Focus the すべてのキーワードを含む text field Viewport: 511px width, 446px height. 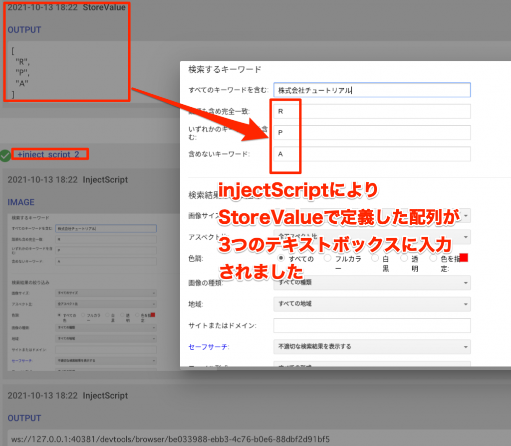tap(372, 90)
